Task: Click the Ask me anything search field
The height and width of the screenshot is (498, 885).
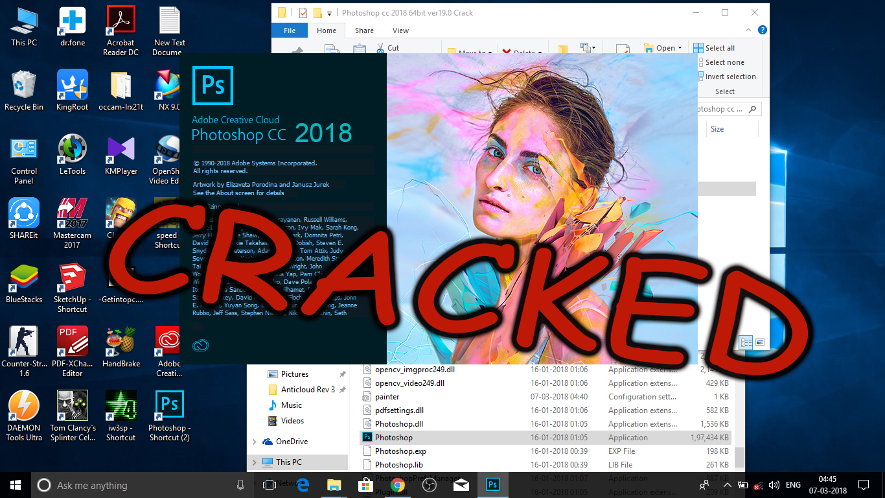Action: (x=140, y=485)
